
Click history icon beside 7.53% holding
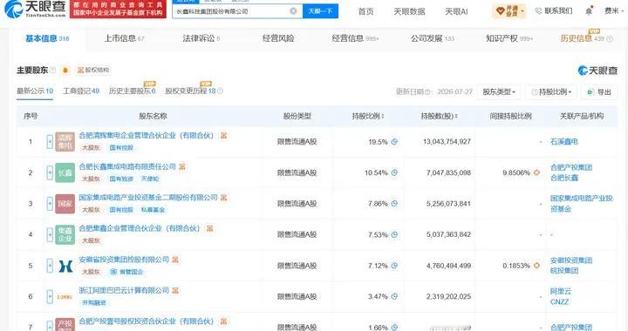tap(394, 234)
